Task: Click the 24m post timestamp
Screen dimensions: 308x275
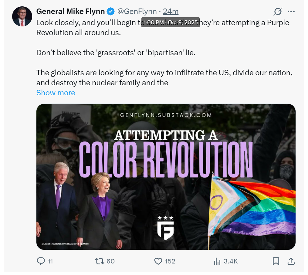Action: point(171,12)
